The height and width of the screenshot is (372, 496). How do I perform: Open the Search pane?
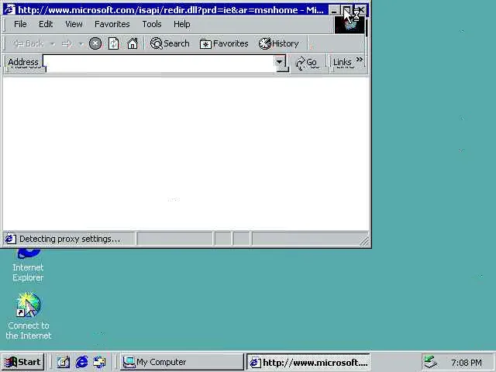[170, 43]
